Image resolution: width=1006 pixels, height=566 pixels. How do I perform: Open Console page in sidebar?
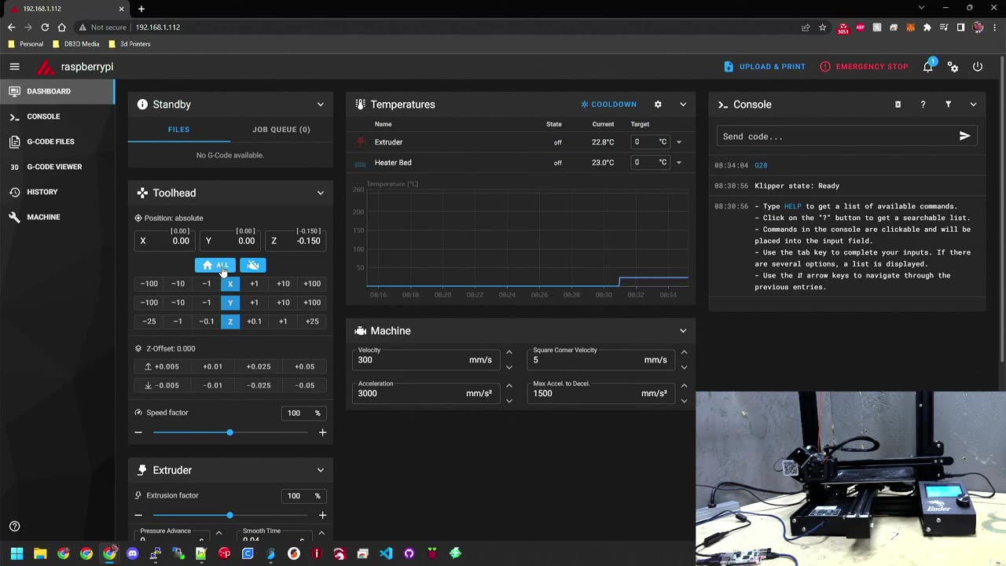[x=57, y=116]
